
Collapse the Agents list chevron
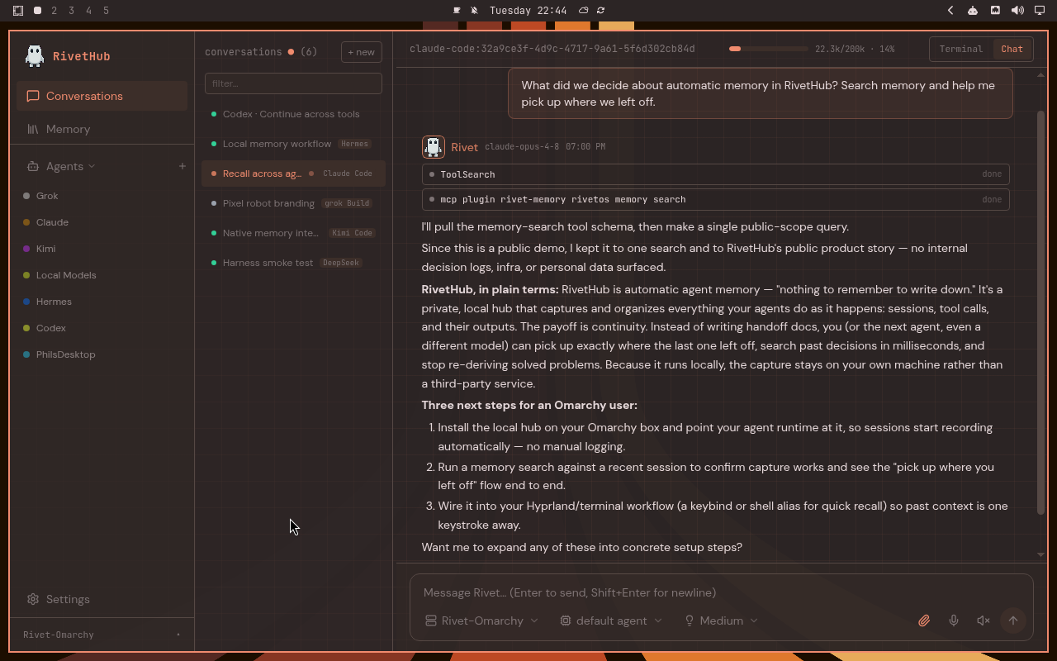(91, 166)
